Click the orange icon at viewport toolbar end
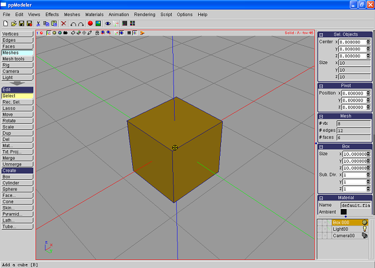375x268 pixels. 142,33
